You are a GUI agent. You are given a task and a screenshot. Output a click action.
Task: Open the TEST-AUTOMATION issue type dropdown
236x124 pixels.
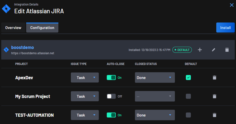pyautogui.click(x=85, y=115)
